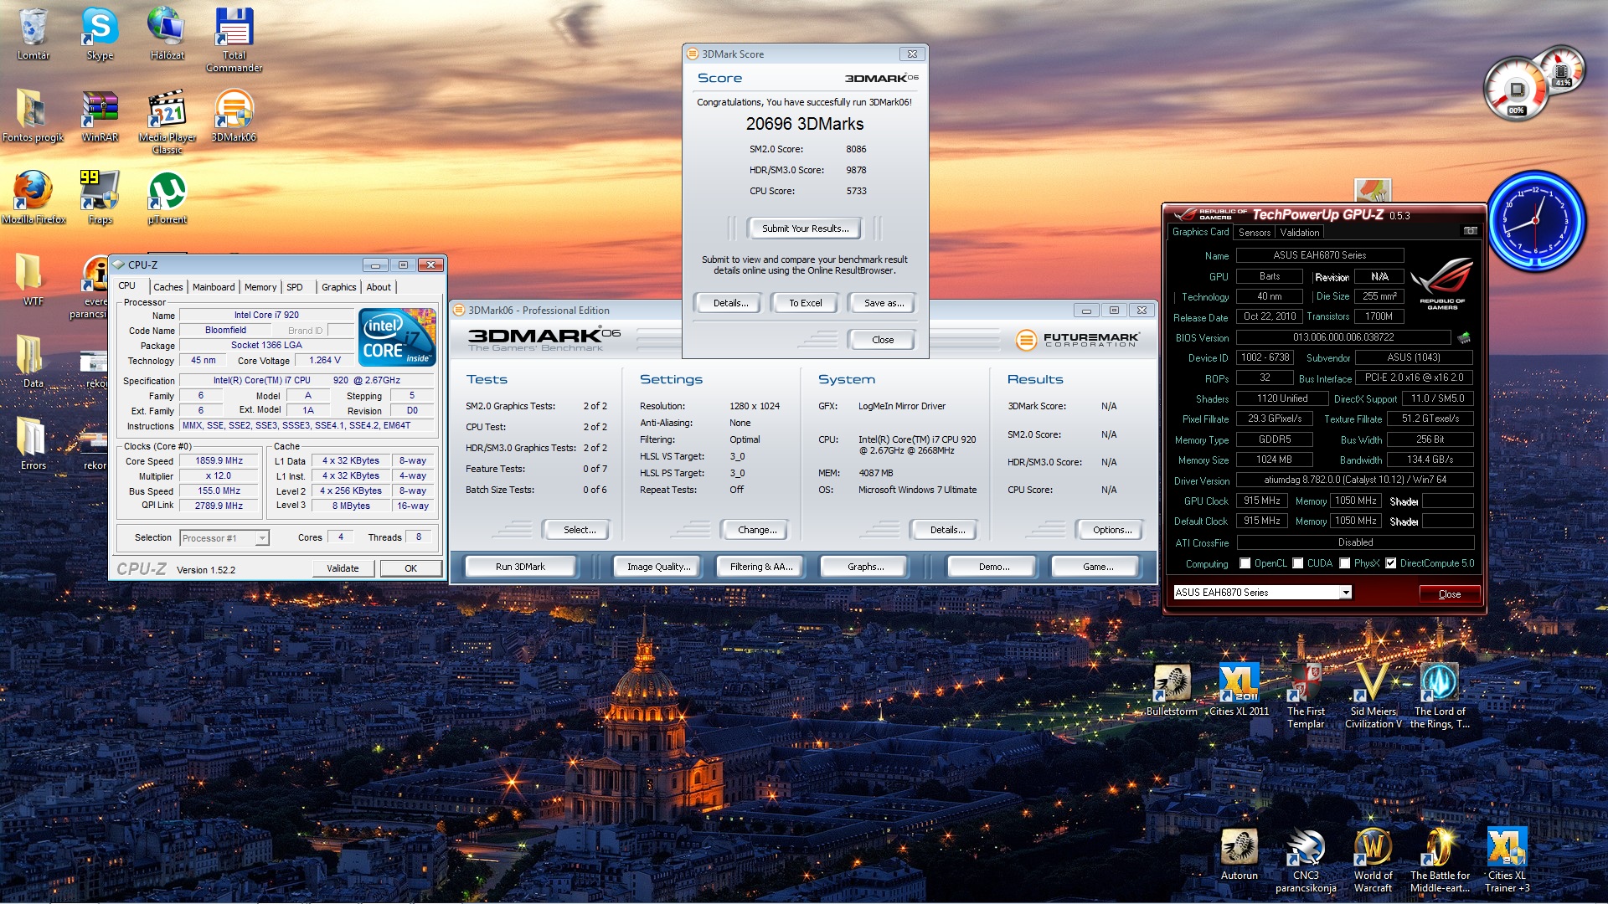The width and height of the screenshot is (1608, 904).
Task: Open the WTF folder icon
Action: coord(33,280)
